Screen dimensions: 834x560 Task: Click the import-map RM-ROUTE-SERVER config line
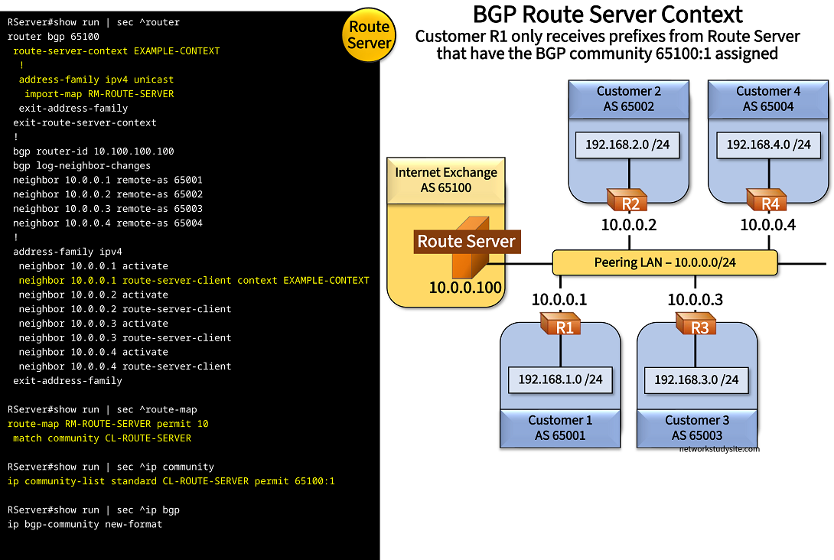pos(99,94)
